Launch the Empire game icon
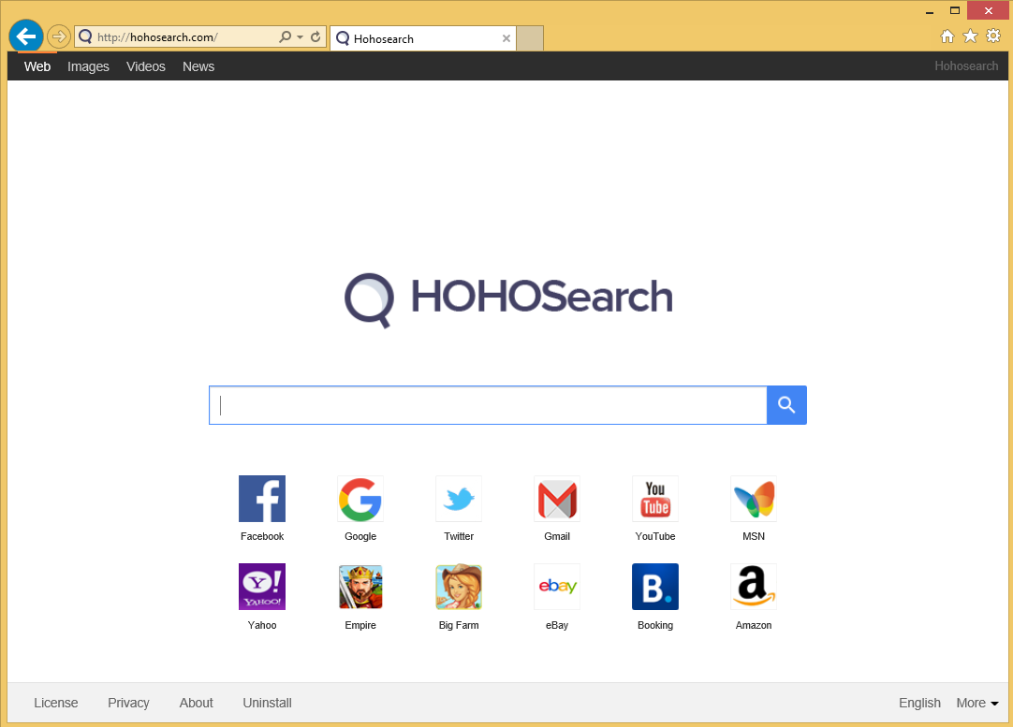1013x727 pixels. pyautogui.click(x=360, y=587)
